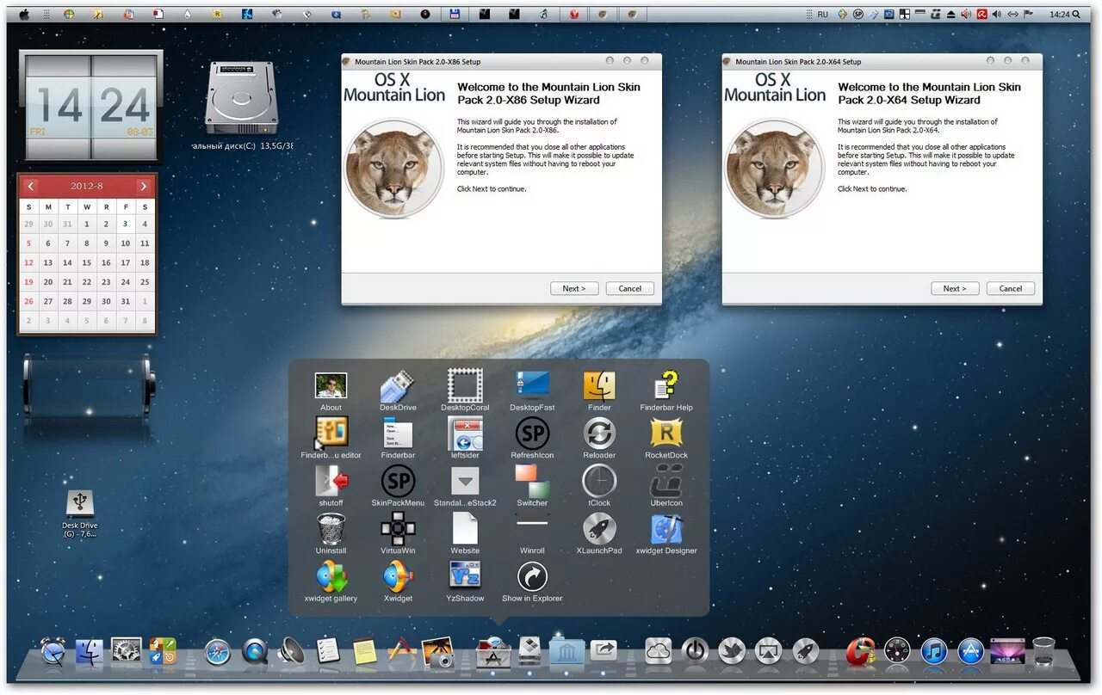The width and height of the screenshot is (1102, 695).
Task: Open the Website document icon
Action: (465, 528)
